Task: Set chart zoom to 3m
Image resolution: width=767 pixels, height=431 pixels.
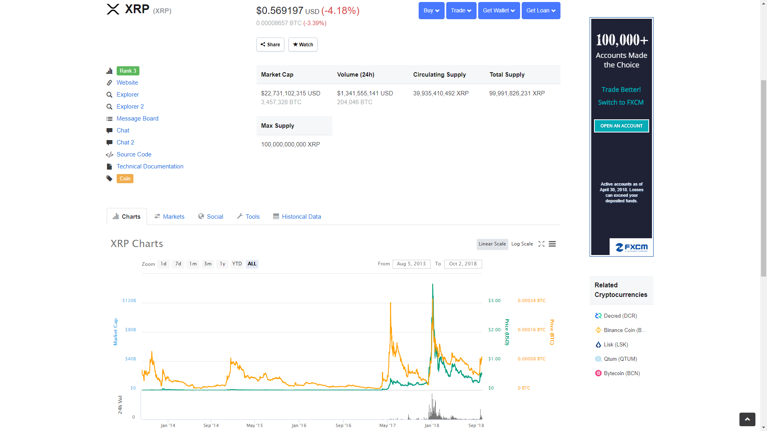Action: point(208,264)
